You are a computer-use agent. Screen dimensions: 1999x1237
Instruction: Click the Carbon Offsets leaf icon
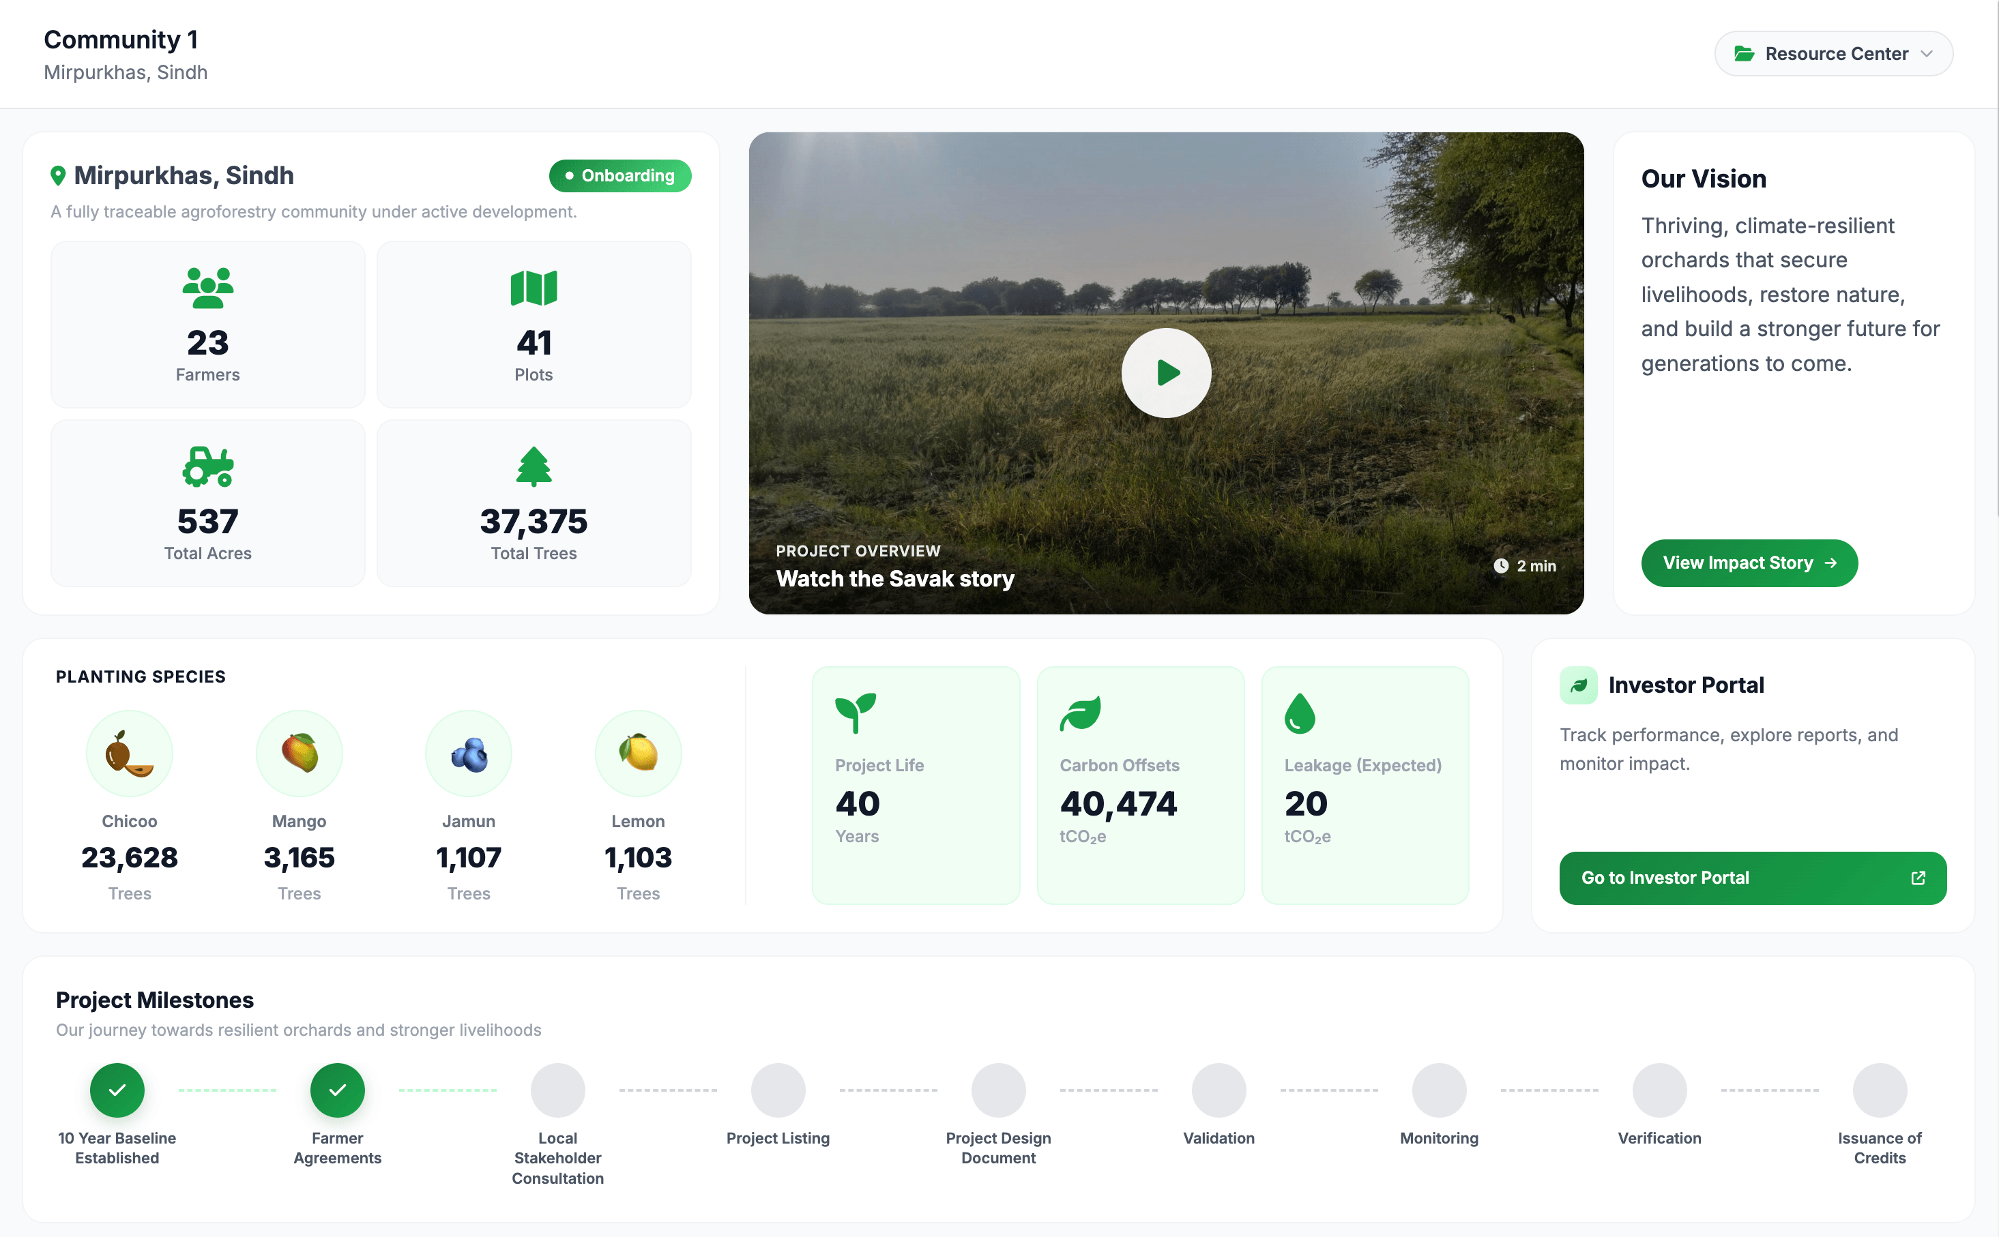pyautogui.click(x=1080, y=713)
